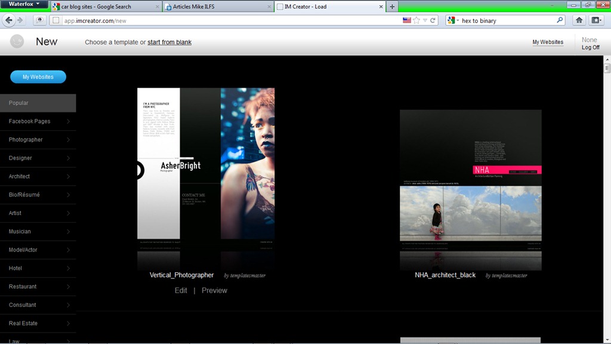This screenshot has height=344, width=611.
Task: Reload the page with the refresh icon
Action: pos(433,20)
